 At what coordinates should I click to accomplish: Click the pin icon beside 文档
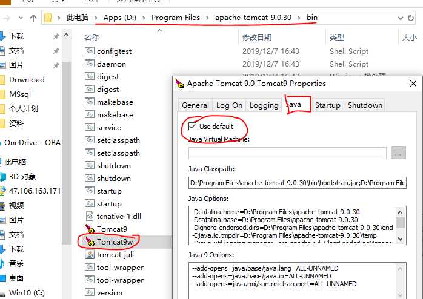[x=56, y=51]
